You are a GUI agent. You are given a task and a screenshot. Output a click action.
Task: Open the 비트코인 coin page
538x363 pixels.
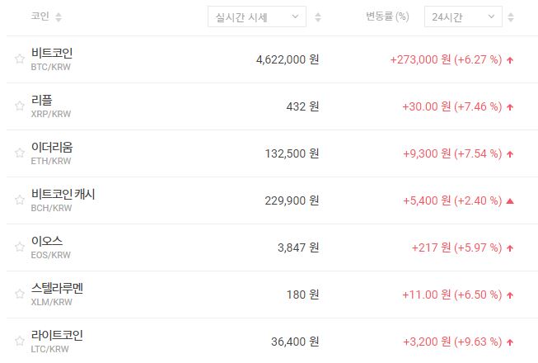52,53
